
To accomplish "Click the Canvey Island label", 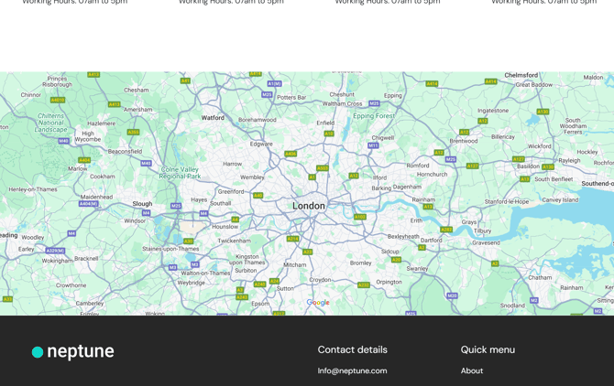I will (x=560, y=199).
